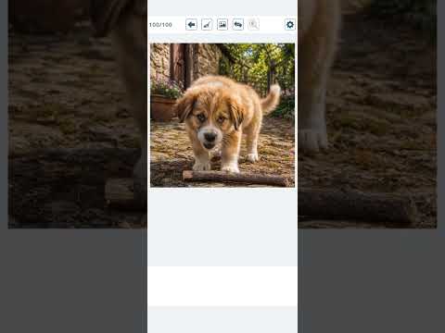
Task: Click the swap arrows icon button
Action: (238, 25)
